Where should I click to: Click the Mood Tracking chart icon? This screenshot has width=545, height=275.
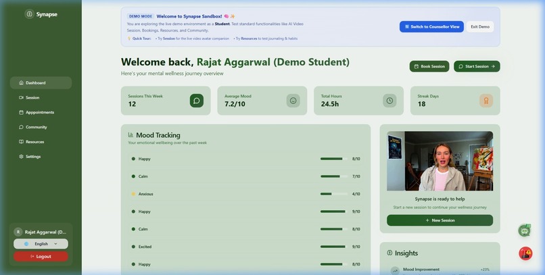pyautogui.click(x=131, y=134)
